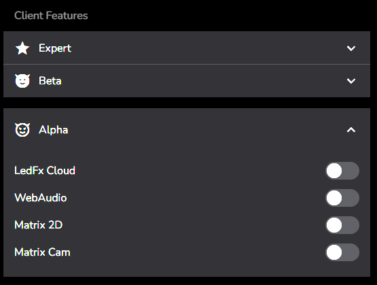Click empty area of Expert header row
This screenshot has height=285, width=377.
207,48
